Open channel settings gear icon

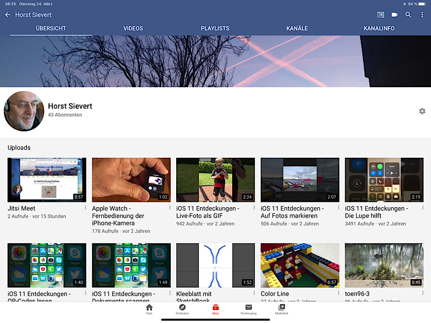point(422,111)
